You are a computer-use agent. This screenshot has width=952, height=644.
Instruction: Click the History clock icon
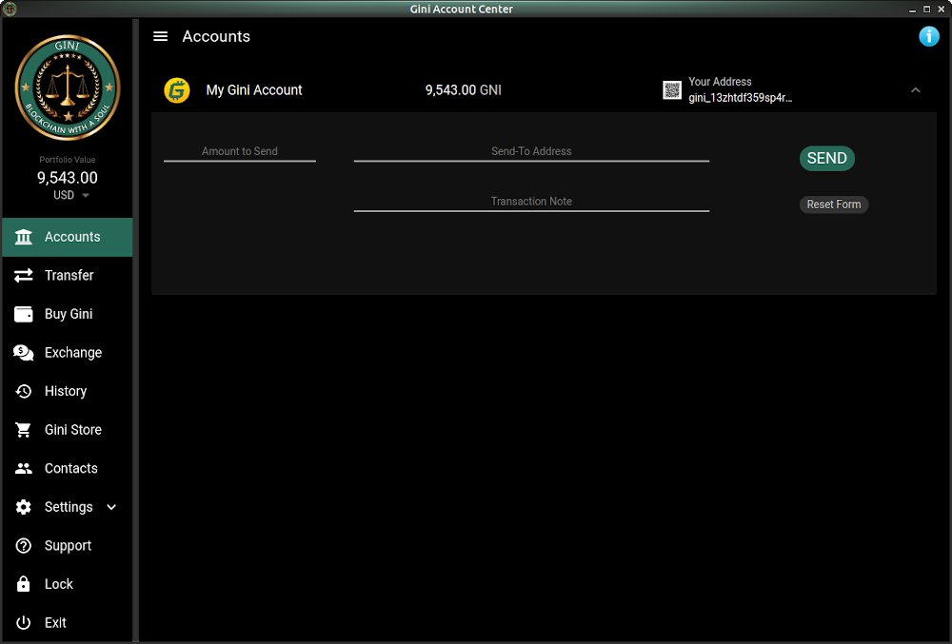(x=24, y=391)
